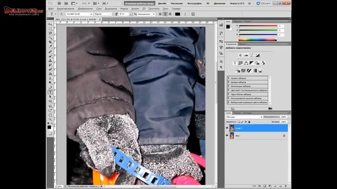Delete layer with the trash icon

[x=285, y=186]
